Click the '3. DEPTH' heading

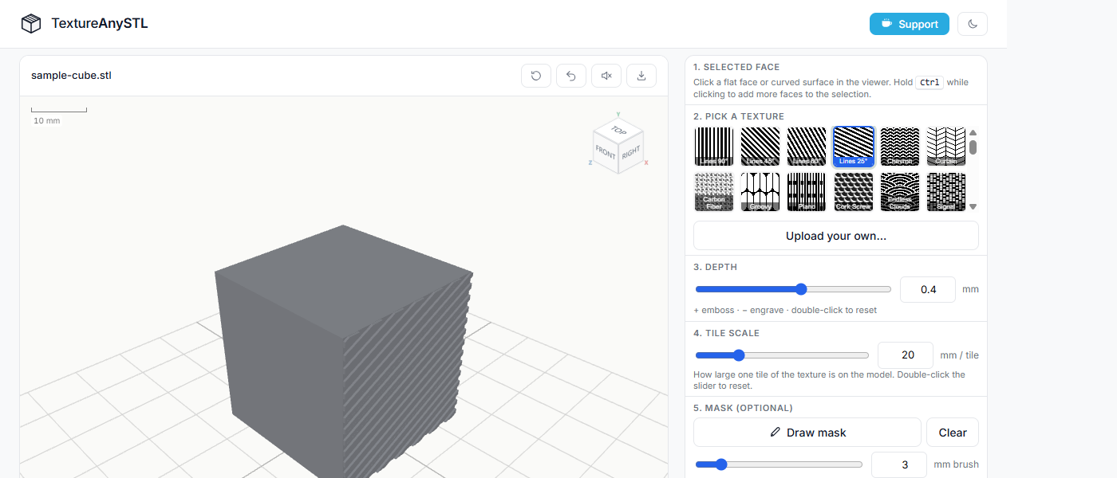(x=715, y=267)
